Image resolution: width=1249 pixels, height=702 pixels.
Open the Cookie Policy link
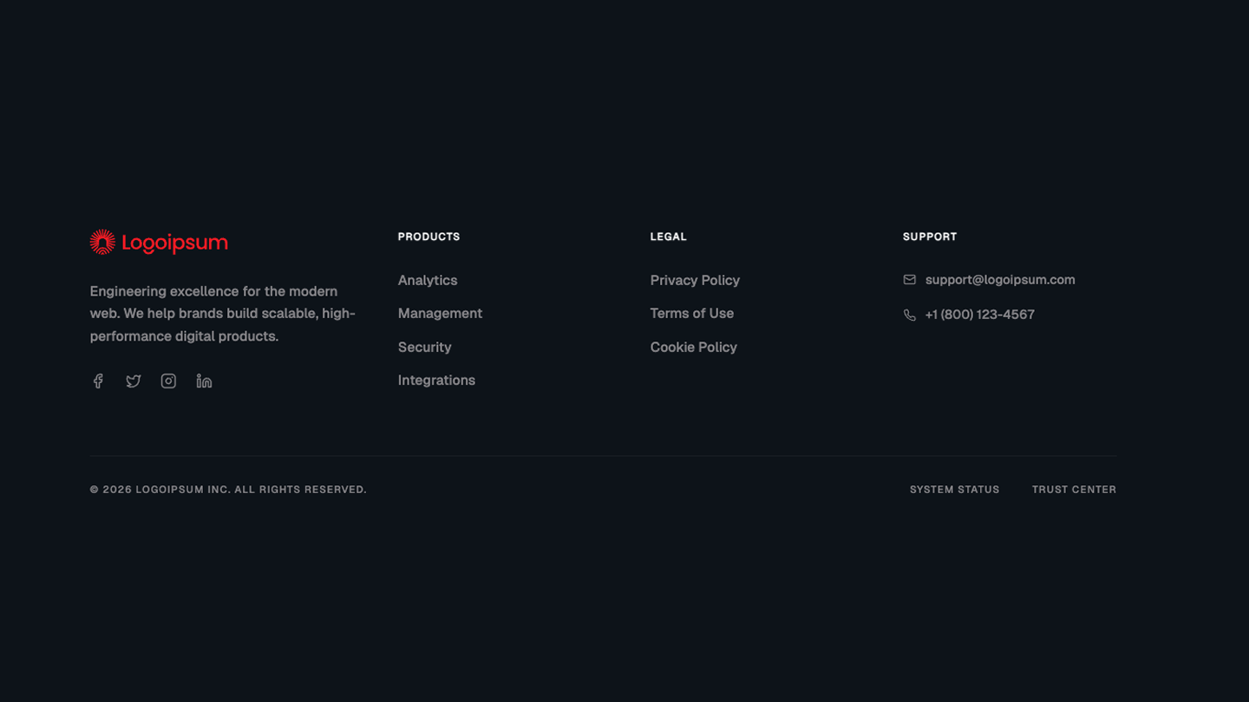click(694, 347)
